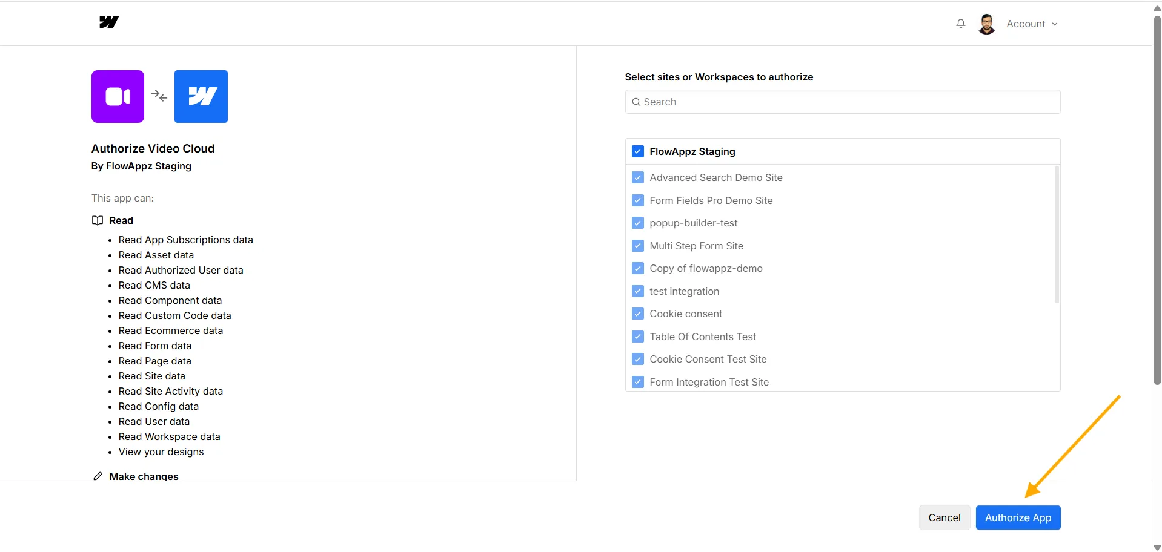Click 'Read Site data' permission text
Screen dimensions: 1162x552
(152, 376)
